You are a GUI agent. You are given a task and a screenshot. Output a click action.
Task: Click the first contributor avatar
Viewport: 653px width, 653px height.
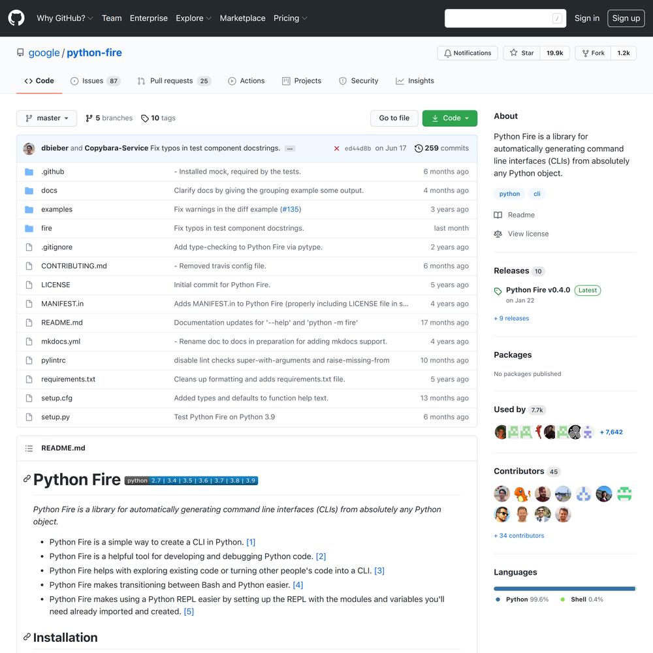coord(502,494)
